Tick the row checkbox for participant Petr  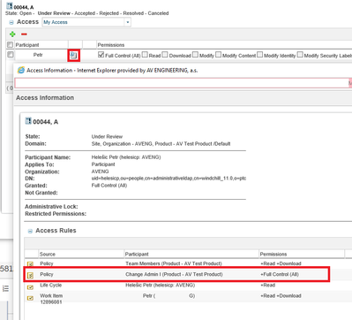11,55
